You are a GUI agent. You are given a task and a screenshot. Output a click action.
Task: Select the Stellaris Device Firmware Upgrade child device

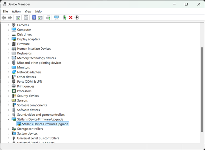pyautogui.click(x=43, y=124)
